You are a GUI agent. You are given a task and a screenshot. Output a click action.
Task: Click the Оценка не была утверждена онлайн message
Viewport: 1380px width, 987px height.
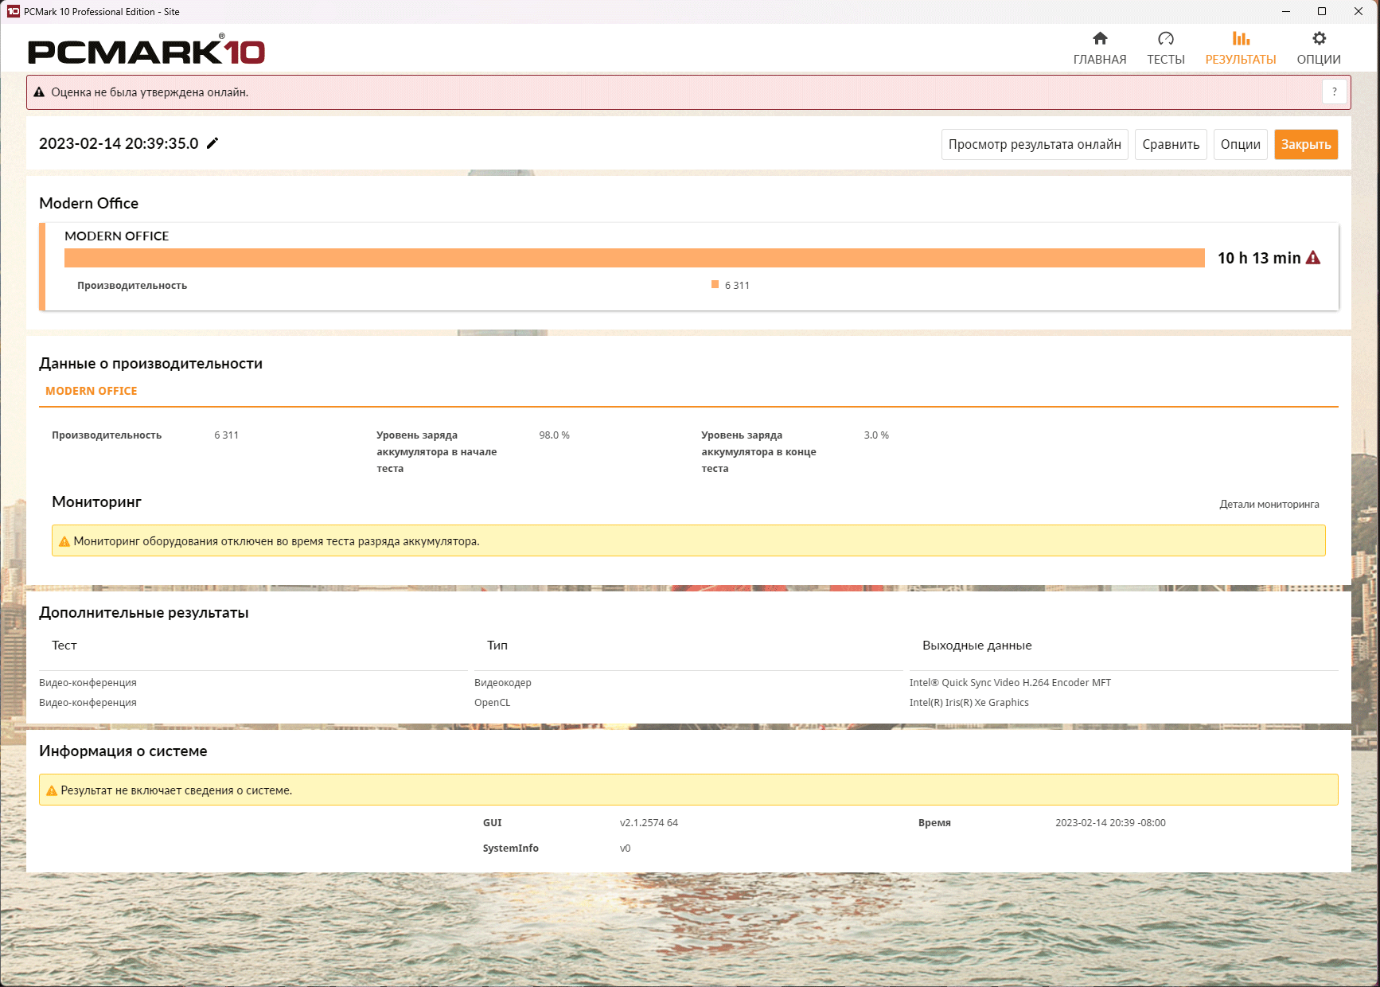150,92
